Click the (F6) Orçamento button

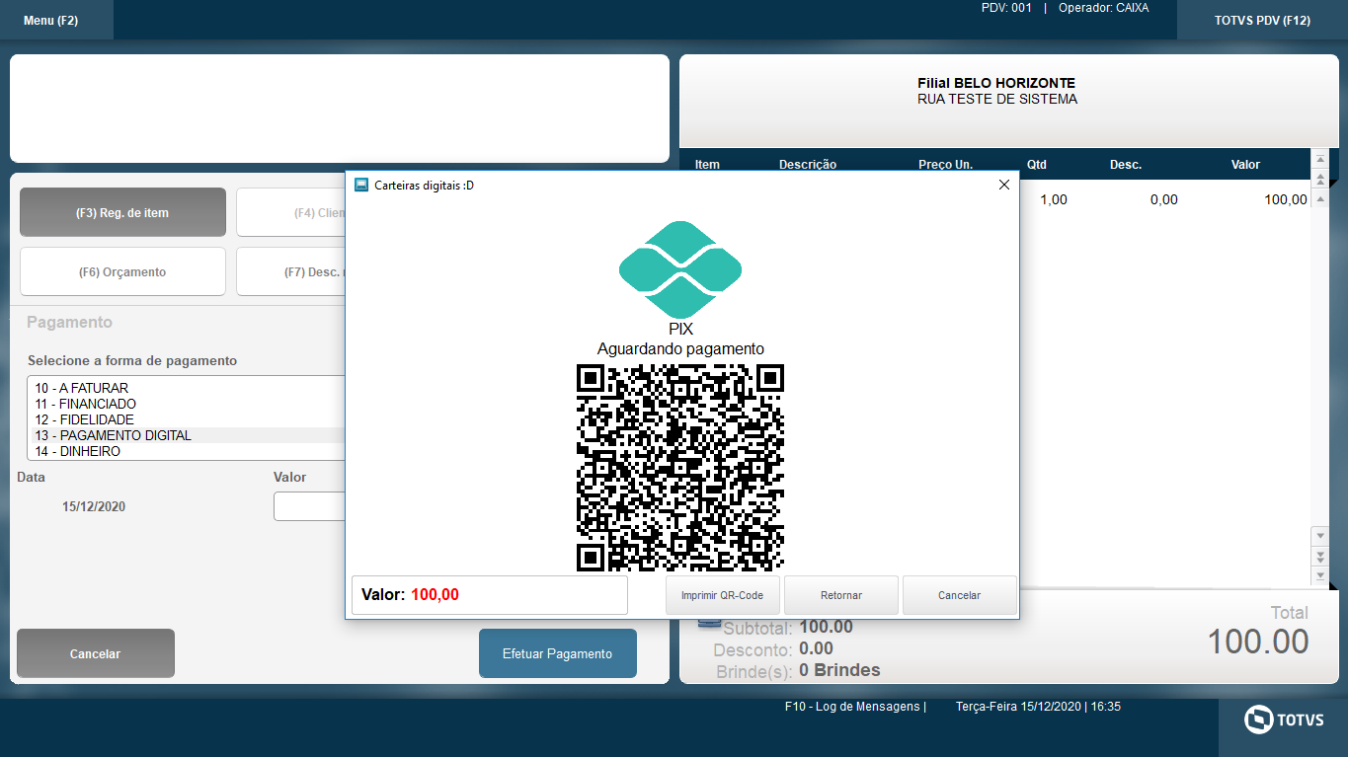[x=122, y=271]
